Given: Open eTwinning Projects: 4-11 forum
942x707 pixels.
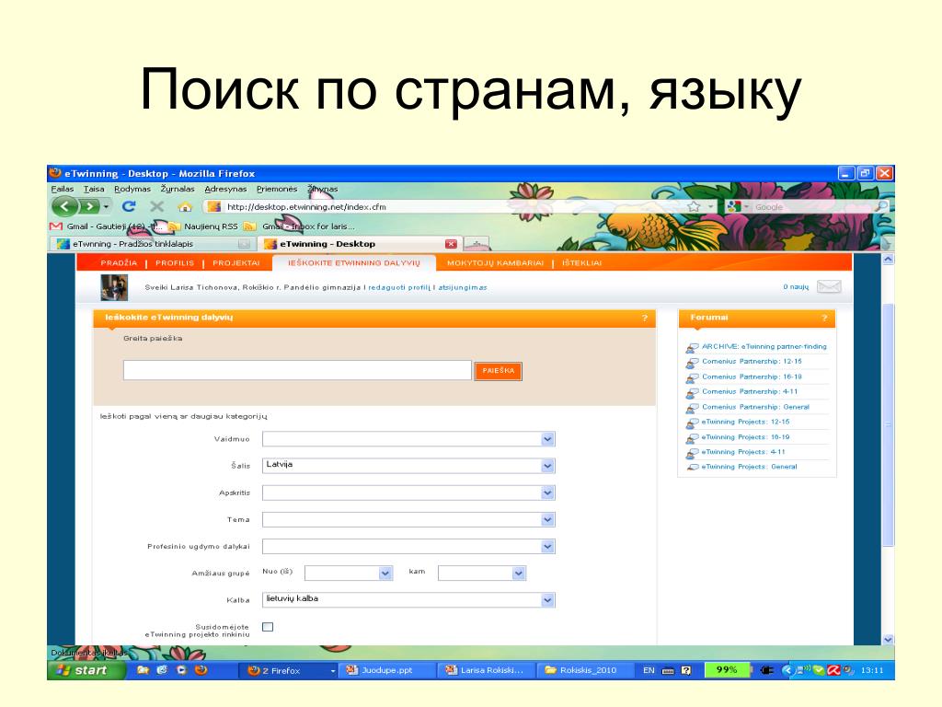Looking at the screenshot, I should 743,451.
